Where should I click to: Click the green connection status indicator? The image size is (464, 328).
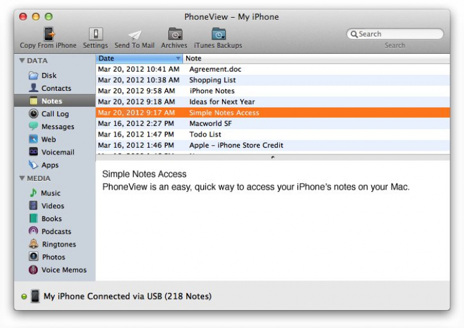click(x=24, y=296)
